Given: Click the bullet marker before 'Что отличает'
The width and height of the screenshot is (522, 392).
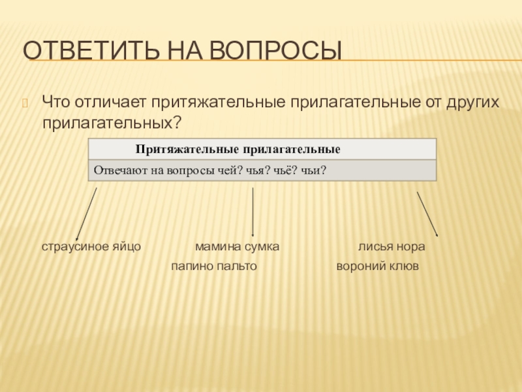Looking at the screenshot, I should click(x=25, y=103).
